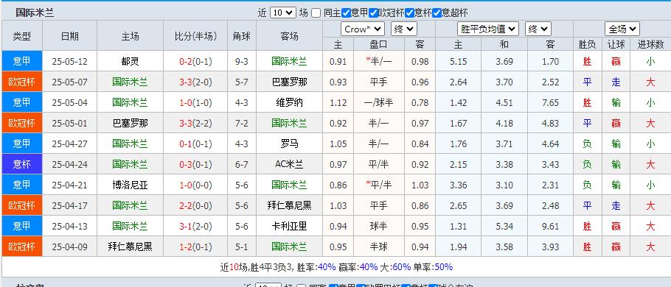Click the 类型 column header

pos(22,36)
